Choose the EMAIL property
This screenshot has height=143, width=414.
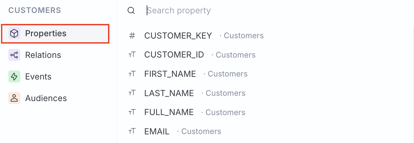157,131
